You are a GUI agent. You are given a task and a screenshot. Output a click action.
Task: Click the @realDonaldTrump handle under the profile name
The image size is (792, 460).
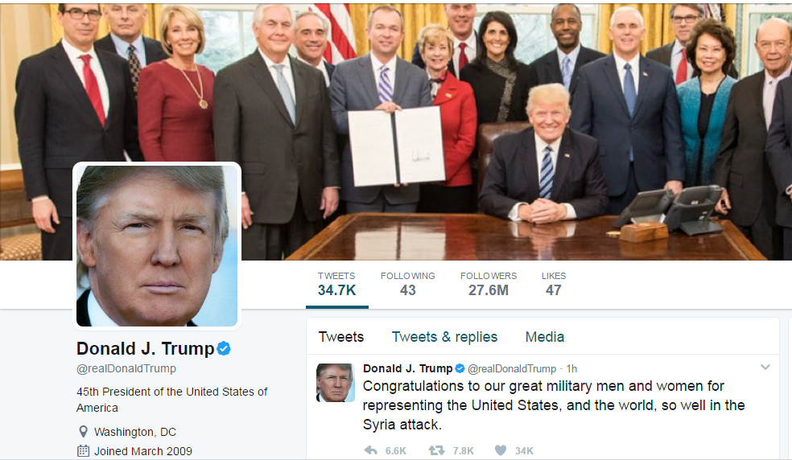pos(126,368)
